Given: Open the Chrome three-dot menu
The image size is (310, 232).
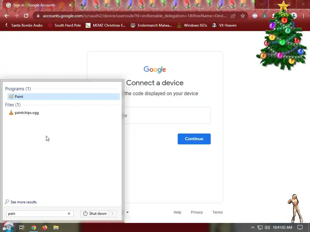Looking at the screenshot, I should [x=303, y=16].
